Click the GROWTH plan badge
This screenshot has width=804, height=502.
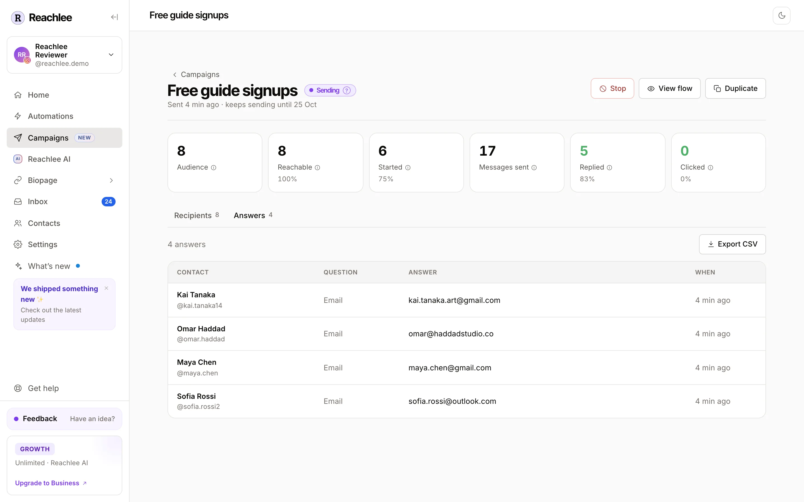pyautogui.click(x=35, y=449)
